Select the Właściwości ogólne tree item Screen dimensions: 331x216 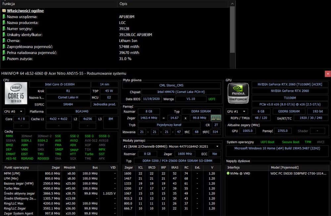(25, 11)
